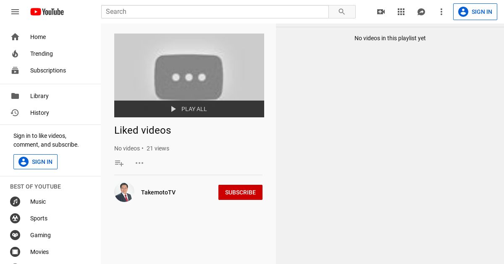504x264 pixels.
Task: Click the save playlist add icon
Action: coord(119,163)
